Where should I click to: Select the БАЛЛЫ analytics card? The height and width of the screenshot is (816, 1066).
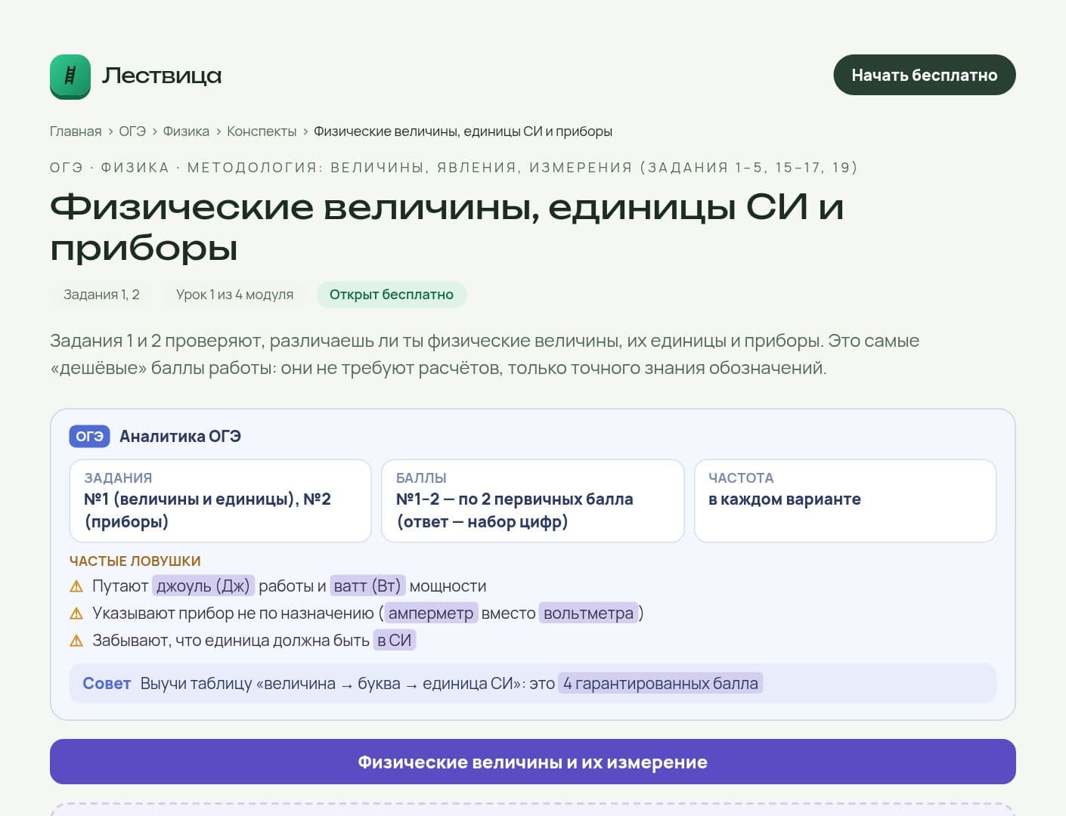[532, 501]
